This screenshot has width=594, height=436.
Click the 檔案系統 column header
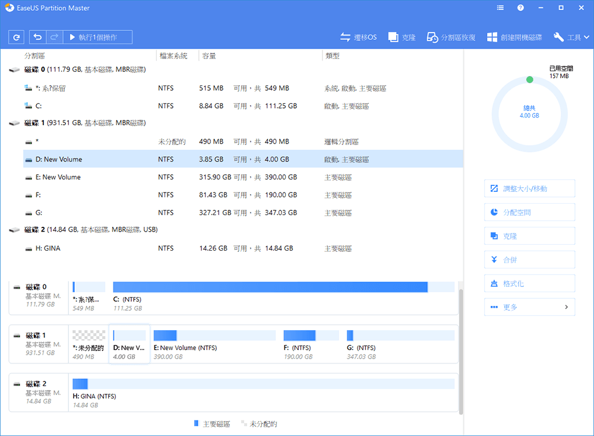click(173, 56)
